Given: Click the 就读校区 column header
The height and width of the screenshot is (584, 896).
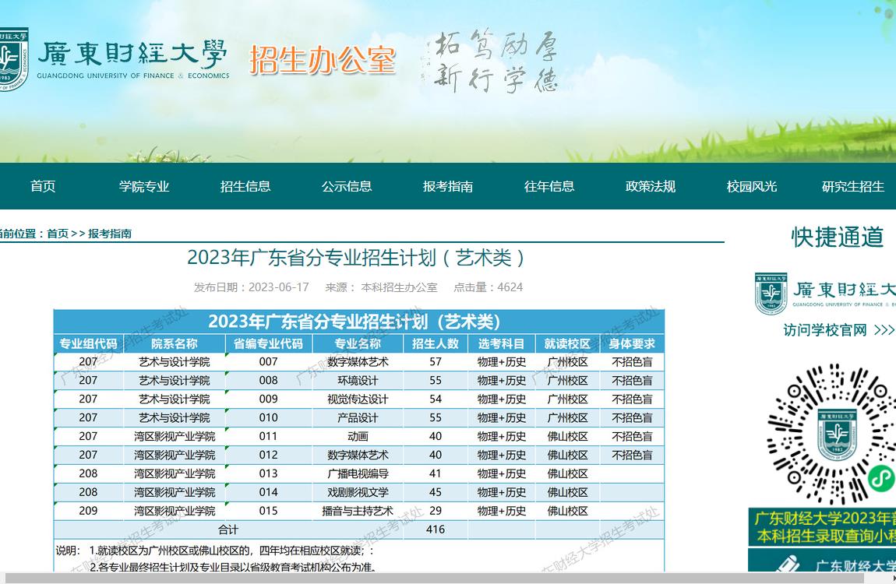Looking at the screenshot, I should coord(567,343).
